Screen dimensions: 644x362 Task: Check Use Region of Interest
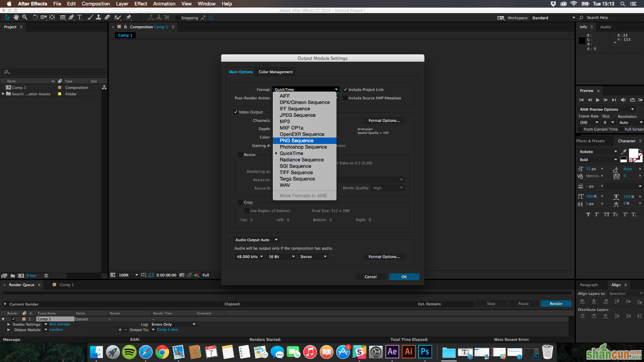pyautogui.click(x=247, y=211)
